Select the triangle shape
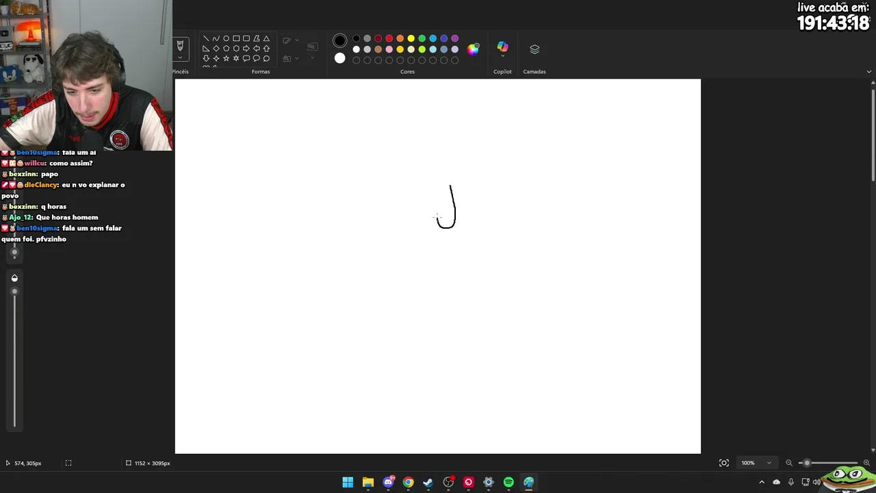This screenshot has width=876, height=493. pyautogui.click(x=266, y=38)
